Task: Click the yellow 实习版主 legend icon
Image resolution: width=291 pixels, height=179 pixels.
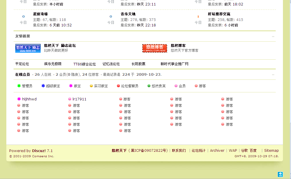Action: click(91, 86)
